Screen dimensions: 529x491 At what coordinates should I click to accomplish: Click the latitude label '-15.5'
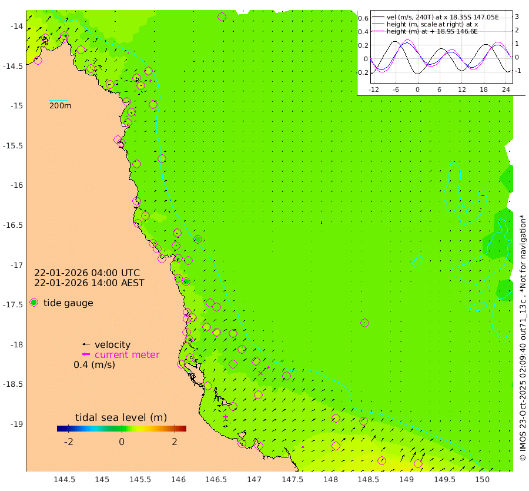coord(13,145)
